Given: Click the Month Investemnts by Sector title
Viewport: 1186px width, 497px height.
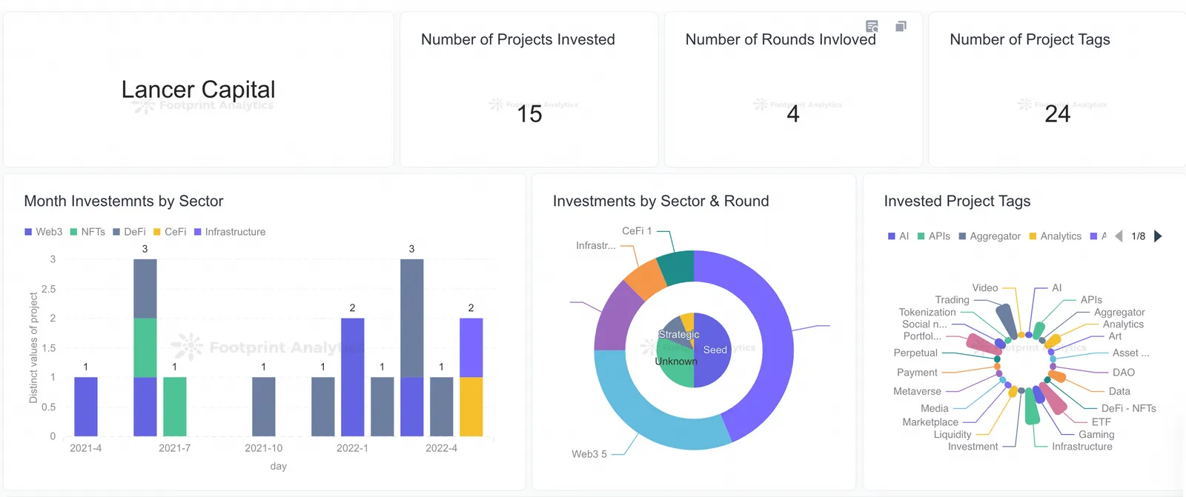Looking at the screenshot, I should tap(124, 201).
